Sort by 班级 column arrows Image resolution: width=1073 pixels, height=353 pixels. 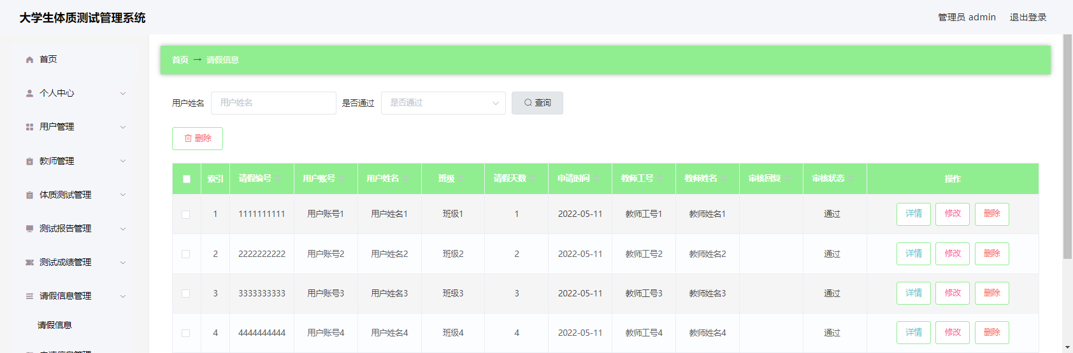[x=461, y=179]
